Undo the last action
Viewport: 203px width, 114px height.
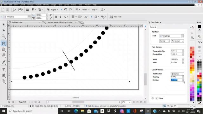[x=65, y=9]
